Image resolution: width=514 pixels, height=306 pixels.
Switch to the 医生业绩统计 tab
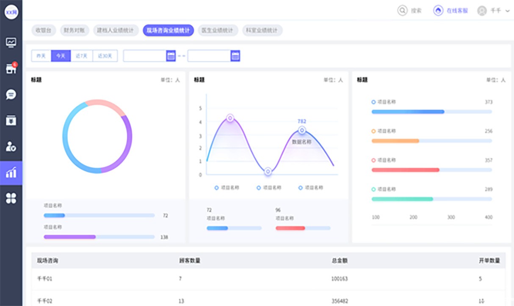217,31
